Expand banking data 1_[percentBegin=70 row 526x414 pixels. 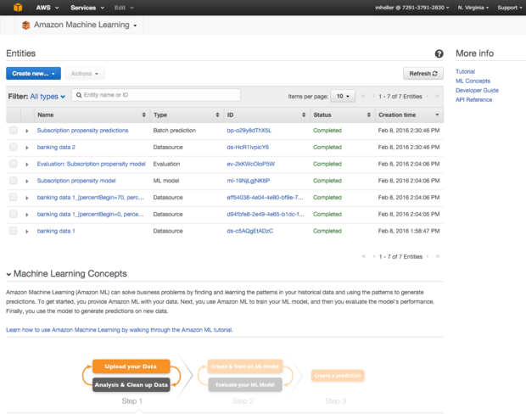(27, 198)
